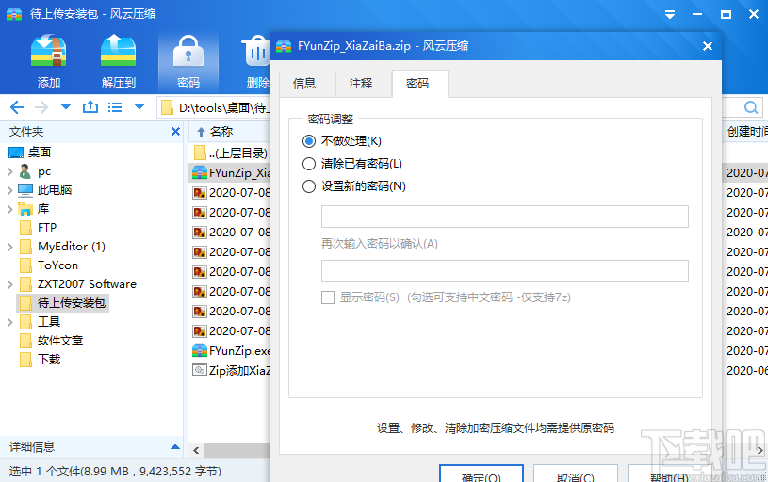
Task: Click the 删除 (Delete) trash toolbar icon
Action: [x=255, y=51]
